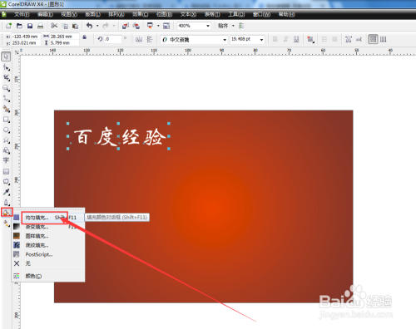Click the Copy icon
This screenshot has width=416, height=329.
65,26
